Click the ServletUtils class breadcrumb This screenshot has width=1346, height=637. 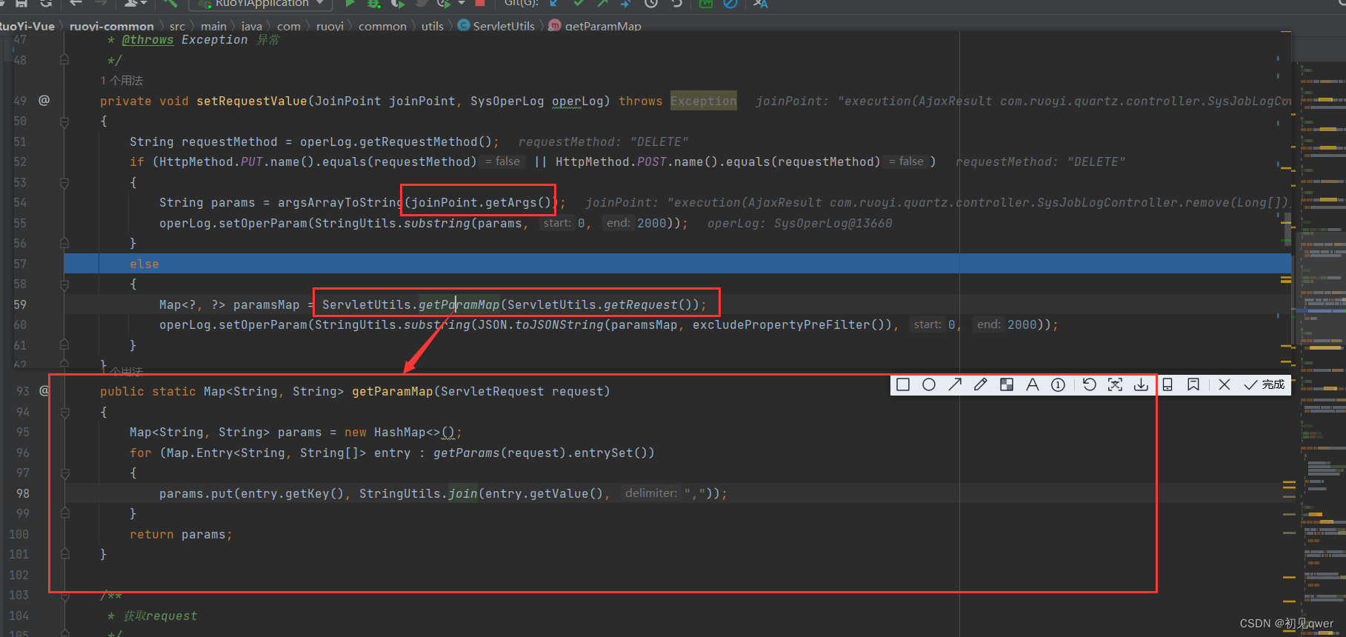click(x=496, y=26)
